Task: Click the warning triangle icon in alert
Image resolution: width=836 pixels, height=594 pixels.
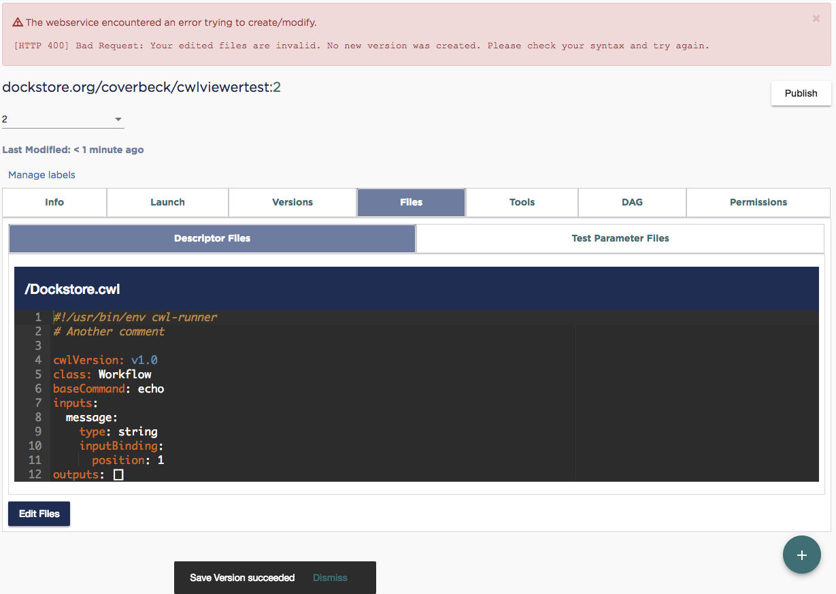Action: (18, 22)
